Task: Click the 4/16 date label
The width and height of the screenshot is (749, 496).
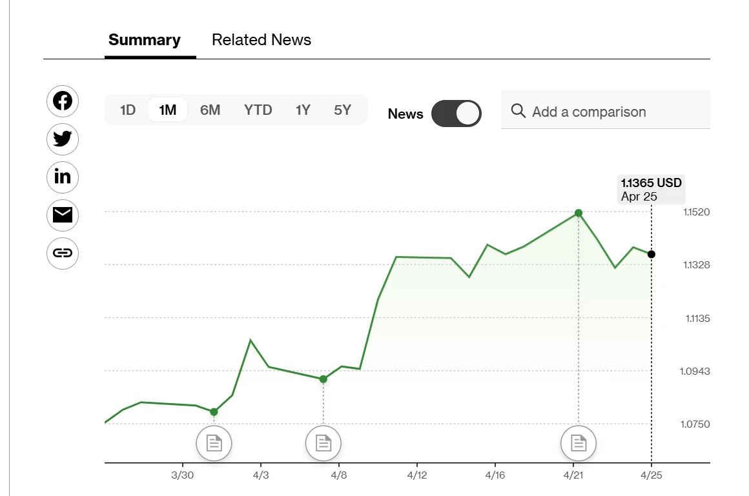Action: (495, 475)
